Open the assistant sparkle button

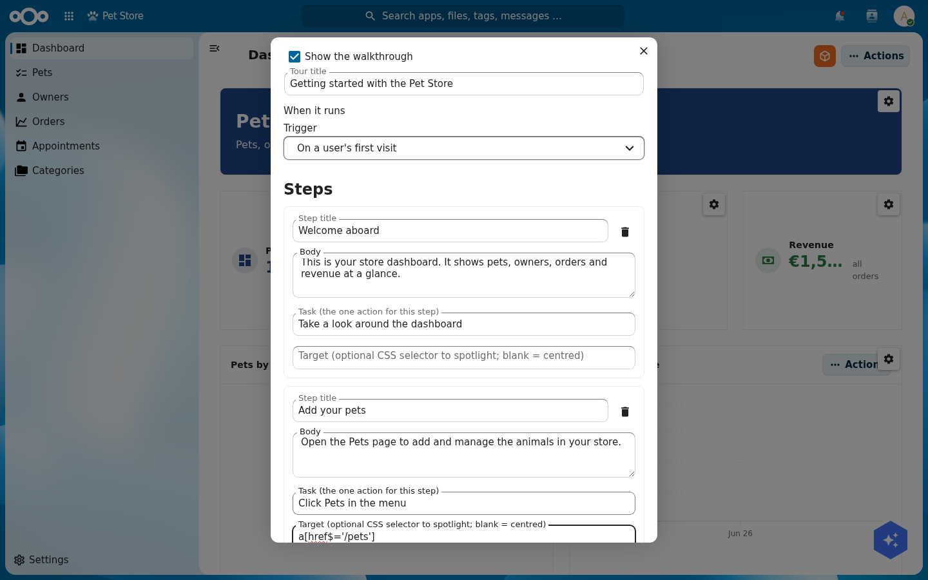coord(891,540)
